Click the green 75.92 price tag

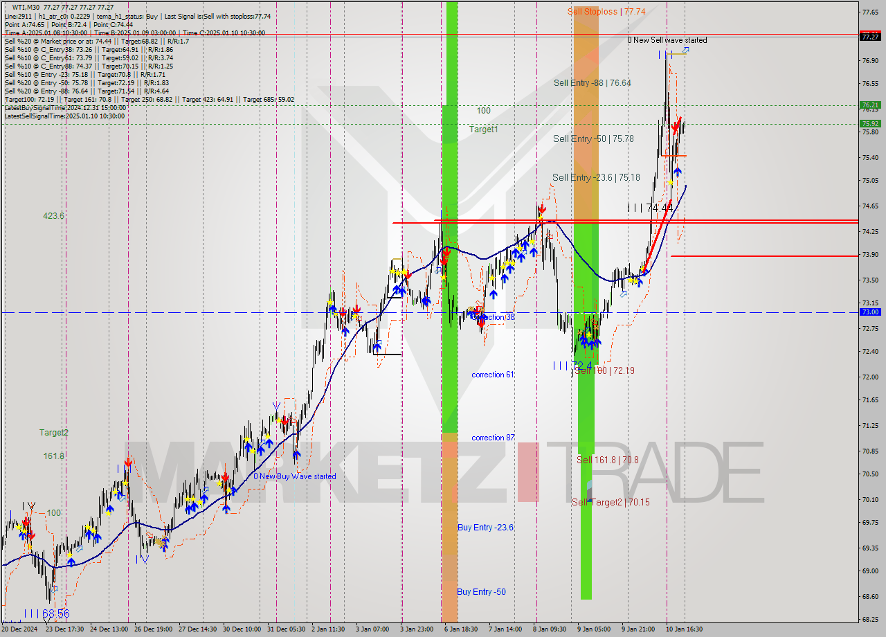pyautogui.click(x=870, y=124)
